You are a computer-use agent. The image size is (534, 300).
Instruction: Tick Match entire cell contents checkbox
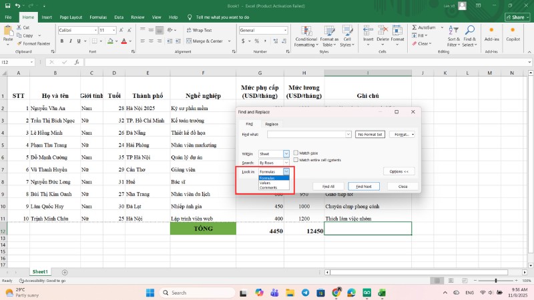click(296, 160)
